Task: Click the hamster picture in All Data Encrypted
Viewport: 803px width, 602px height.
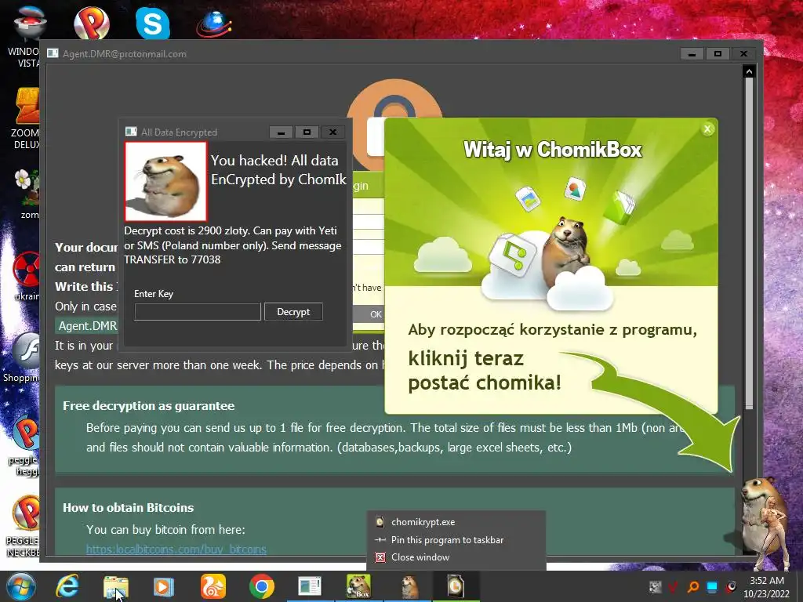Action: point(165,182)
